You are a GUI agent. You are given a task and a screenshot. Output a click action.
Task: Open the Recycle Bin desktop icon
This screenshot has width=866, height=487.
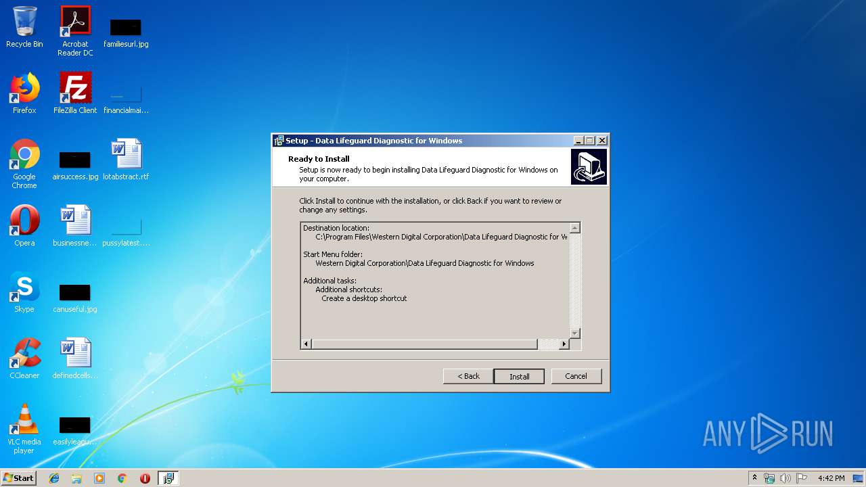24,27
